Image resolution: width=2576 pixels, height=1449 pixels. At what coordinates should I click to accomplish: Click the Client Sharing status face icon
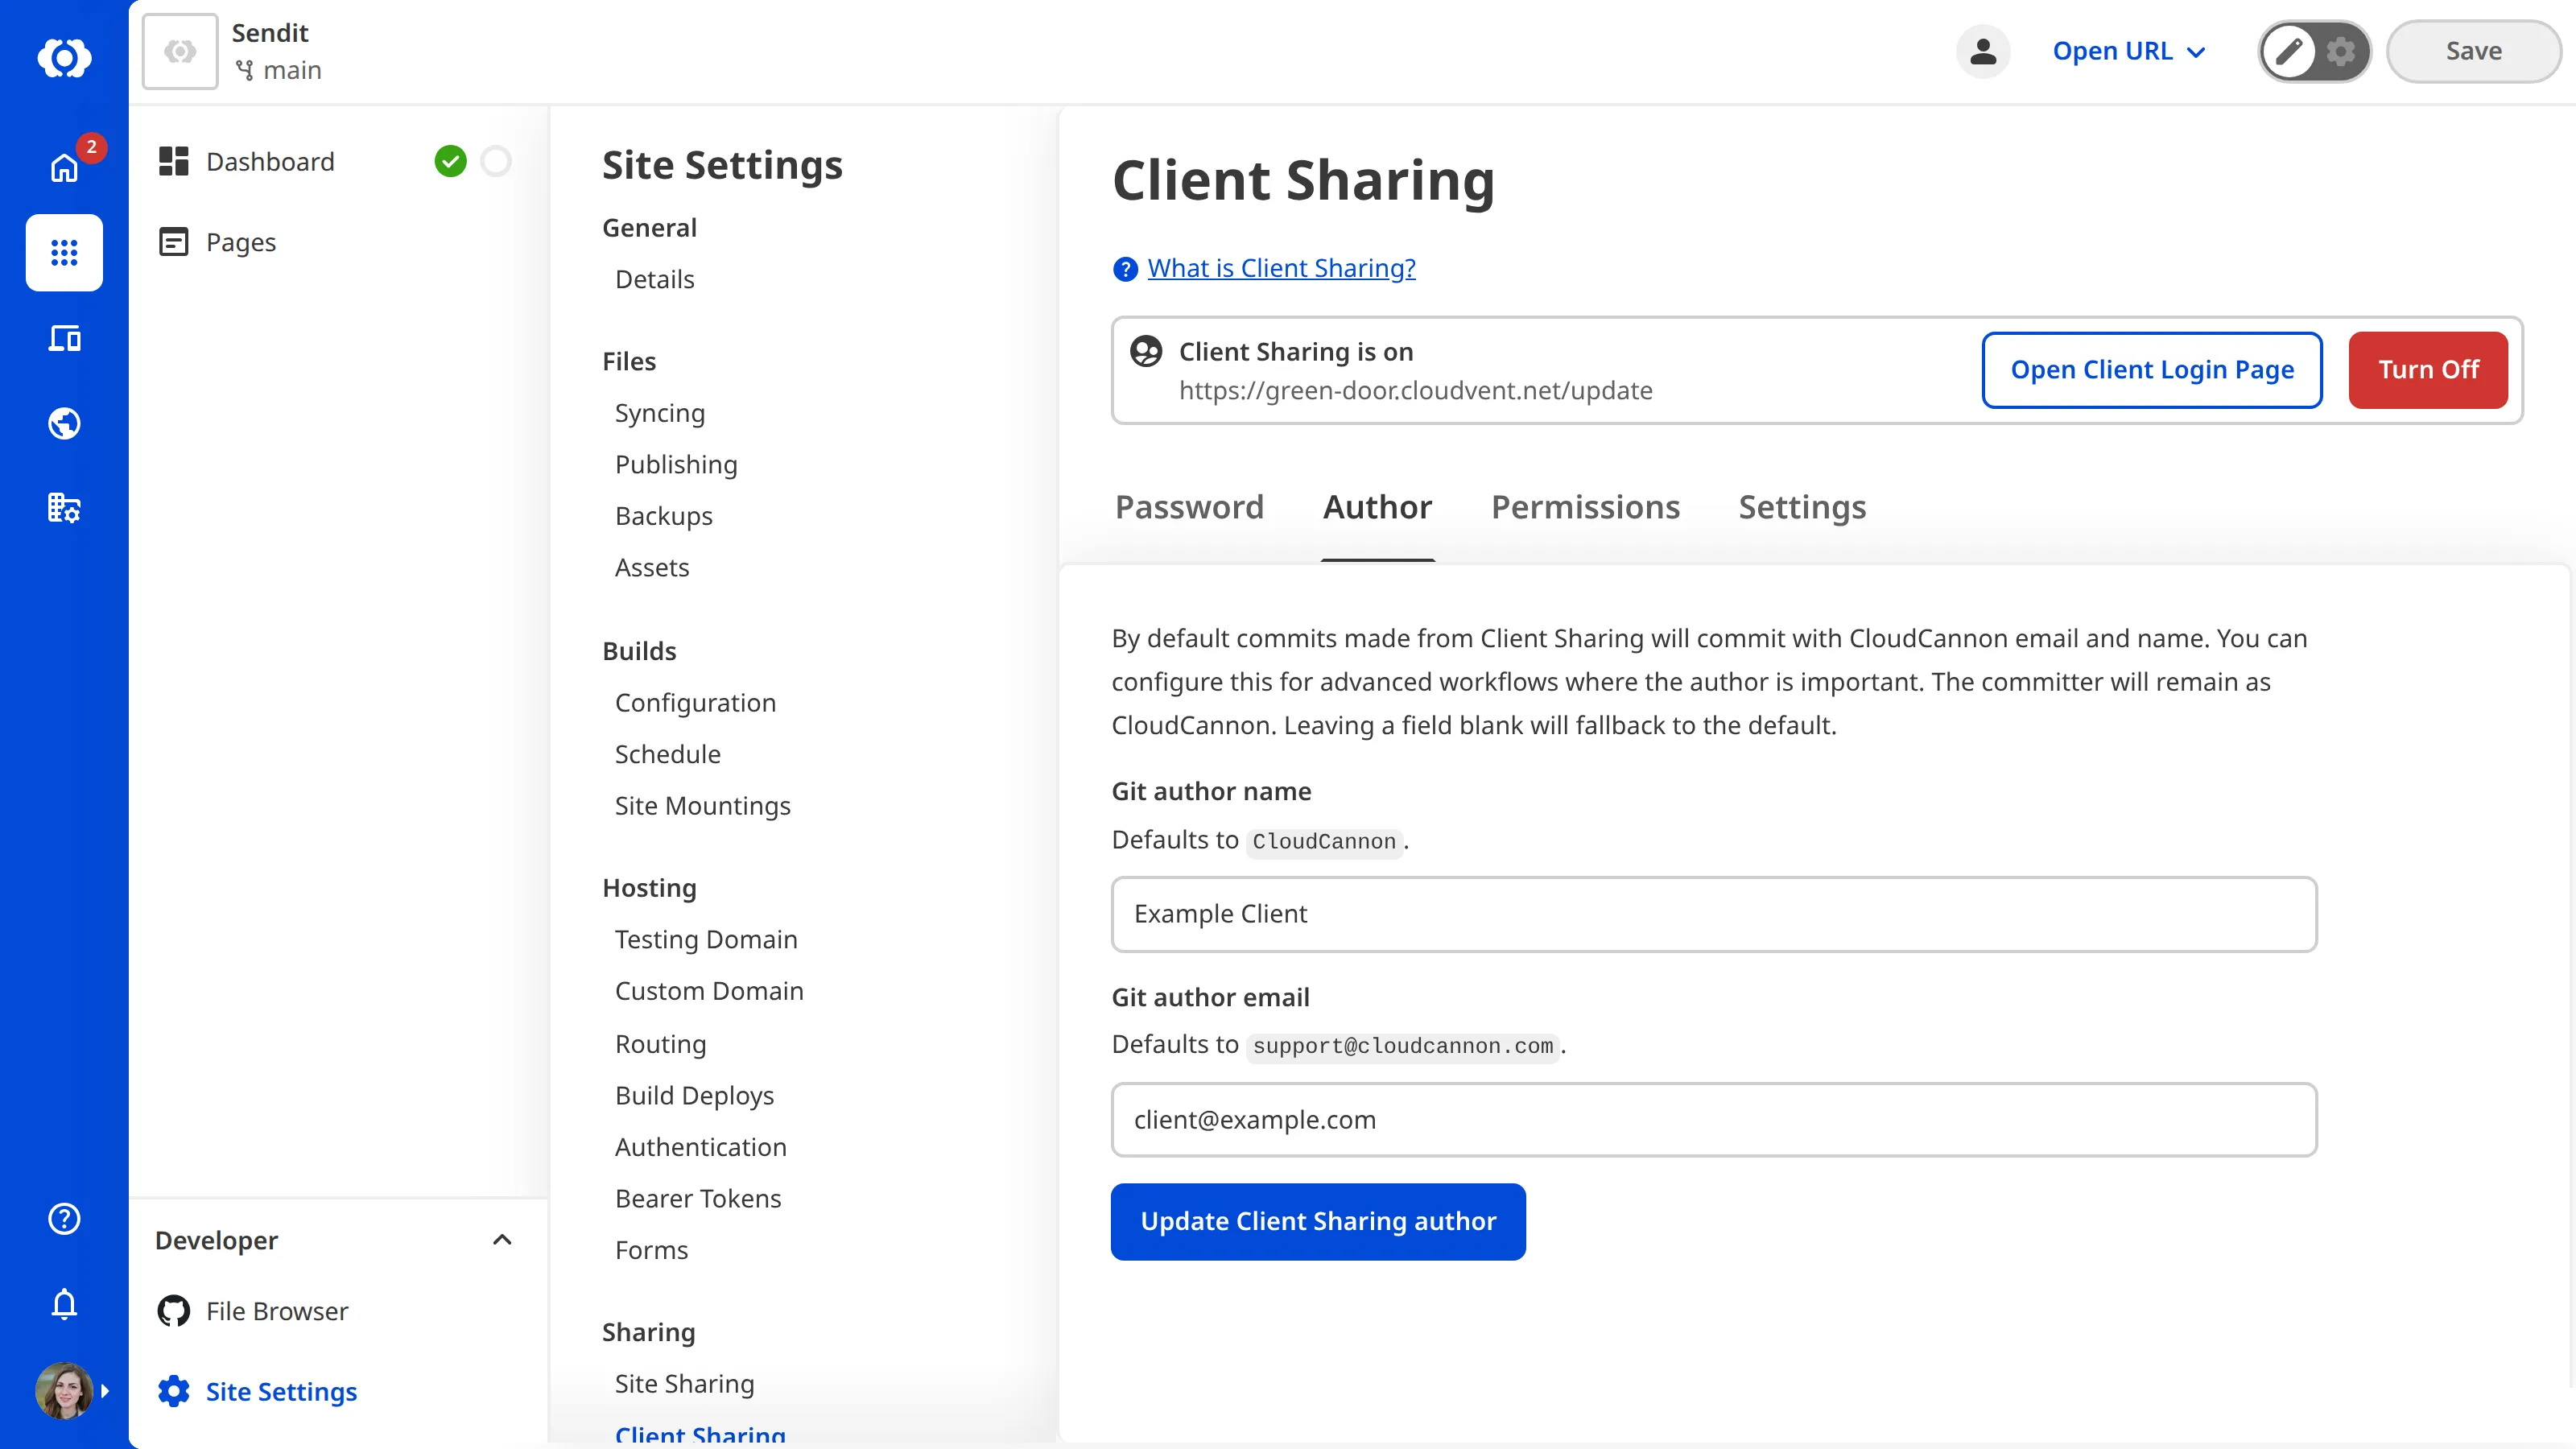[x=1146, y=351]
